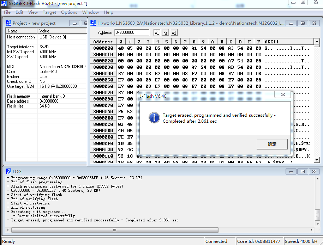Click the blue information icon in the dialog

(x=154, y=118)
